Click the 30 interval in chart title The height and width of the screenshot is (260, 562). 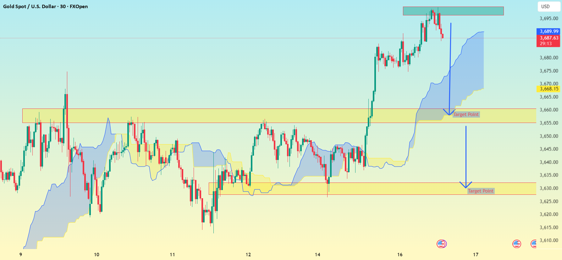click(63, 6)
